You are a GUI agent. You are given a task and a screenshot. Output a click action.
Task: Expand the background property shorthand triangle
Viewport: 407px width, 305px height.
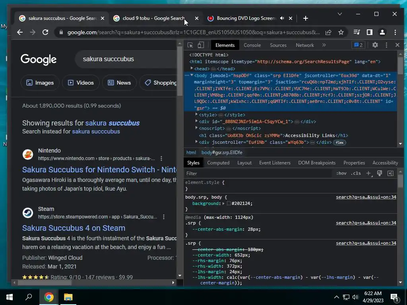(x=223, y=203)
